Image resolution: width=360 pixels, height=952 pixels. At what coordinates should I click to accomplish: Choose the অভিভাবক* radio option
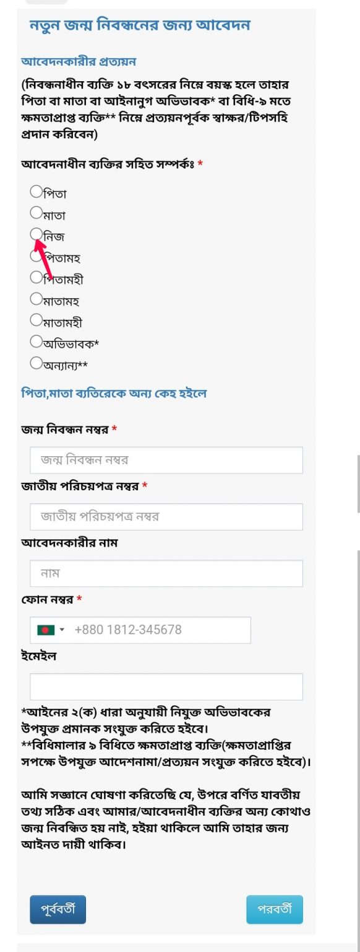click(x=36, y=342)
